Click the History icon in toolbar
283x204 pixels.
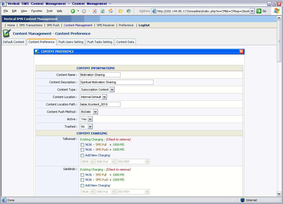128,11
